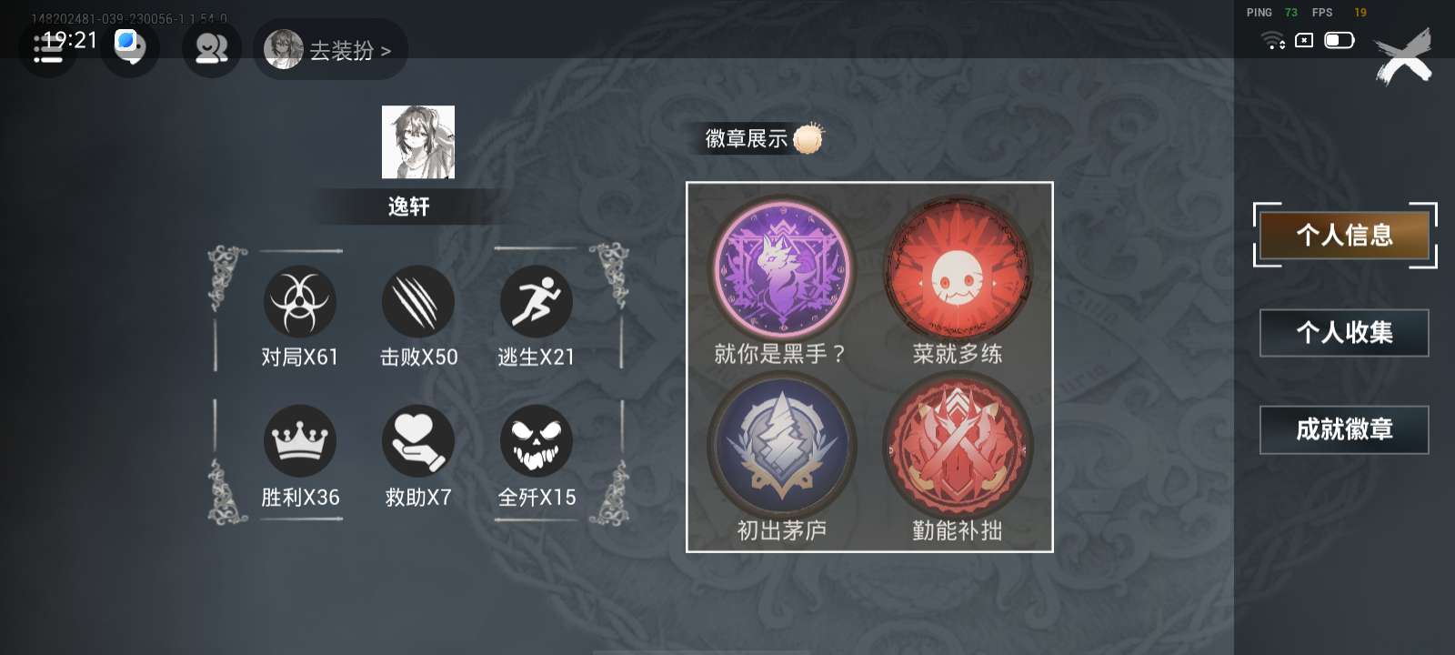Select the running-man 逃生X21 escape icon

(537, 301)
